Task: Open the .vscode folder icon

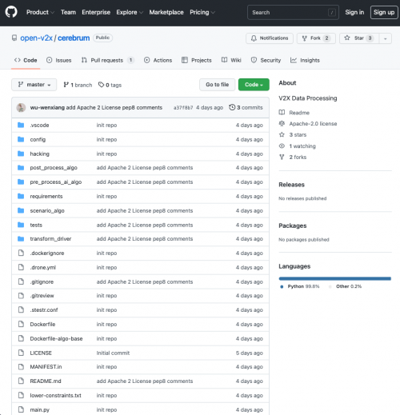Action: tap(21, 125)
